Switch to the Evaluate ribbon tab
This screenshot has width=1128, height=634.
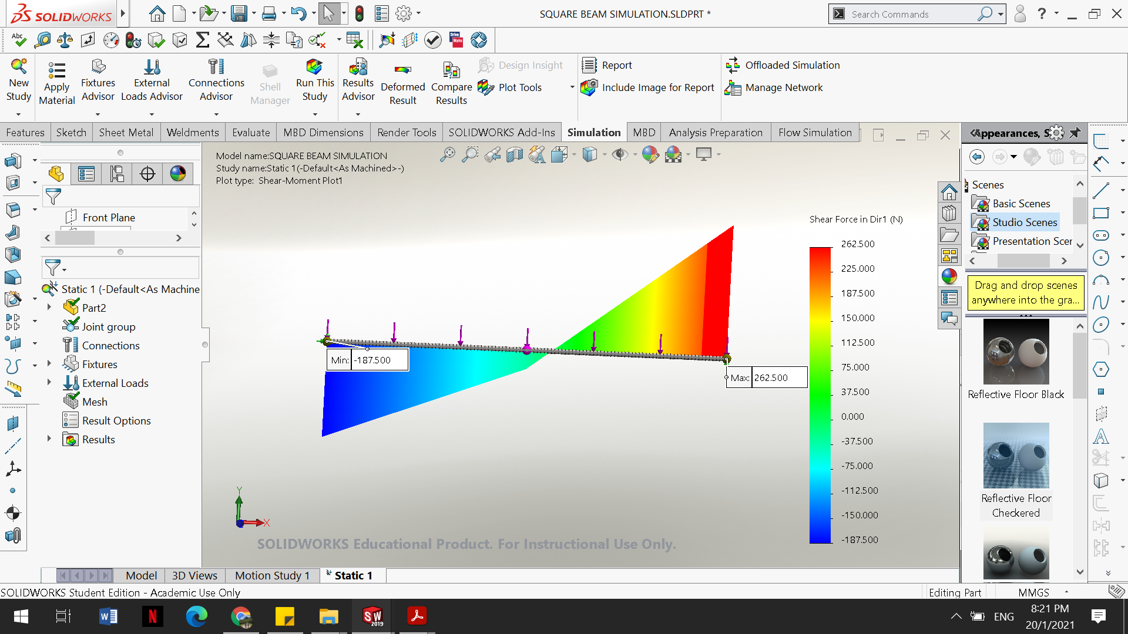pyautogui.click(x=251, y=133)
